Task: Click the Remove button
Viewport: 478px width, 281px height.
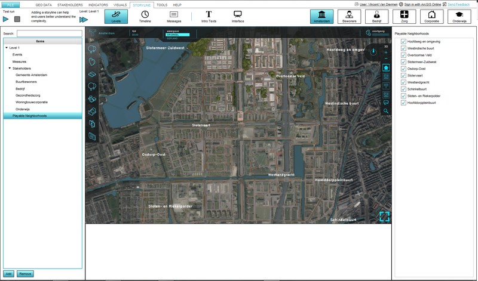Action: click(25, 274)
